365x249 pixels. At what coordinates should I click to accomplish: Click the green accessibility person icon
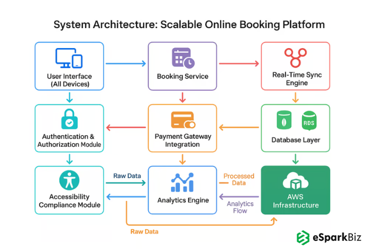(x=69, y=180)
